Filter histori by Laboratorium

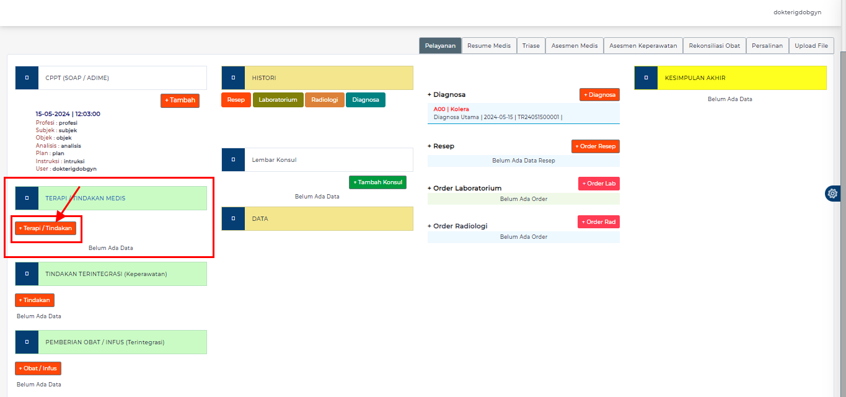[278, 100]
